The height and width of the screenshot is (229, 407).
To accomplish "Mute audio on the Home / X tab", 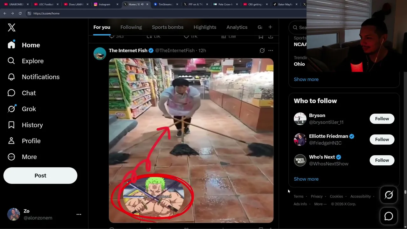I will (x=142, y=4).
